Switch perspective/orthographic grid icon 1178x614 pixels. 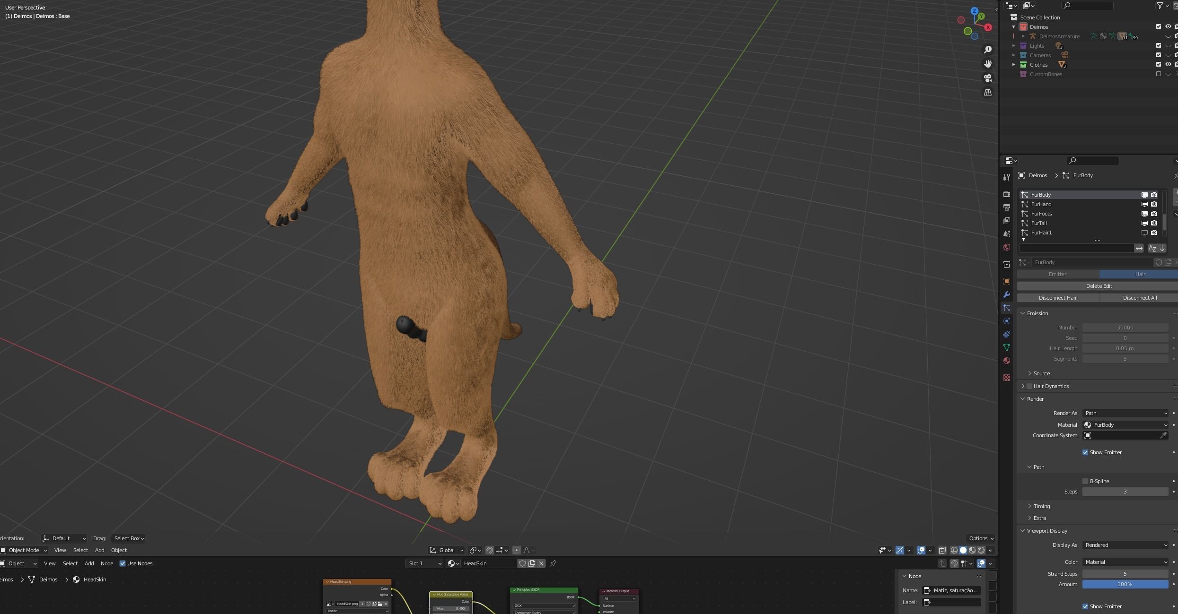[987, 93]
